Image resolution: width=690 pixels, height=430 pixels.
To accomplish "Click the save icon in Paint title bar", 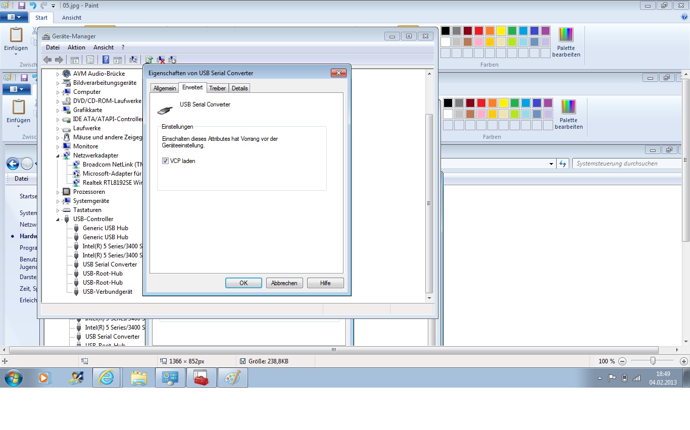I will tap(21, 6).
